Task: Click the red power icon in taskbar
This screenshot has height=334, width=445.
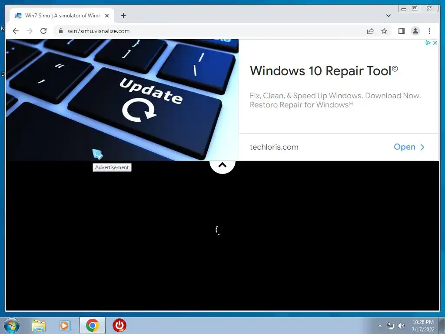Action: coord(120,325)
